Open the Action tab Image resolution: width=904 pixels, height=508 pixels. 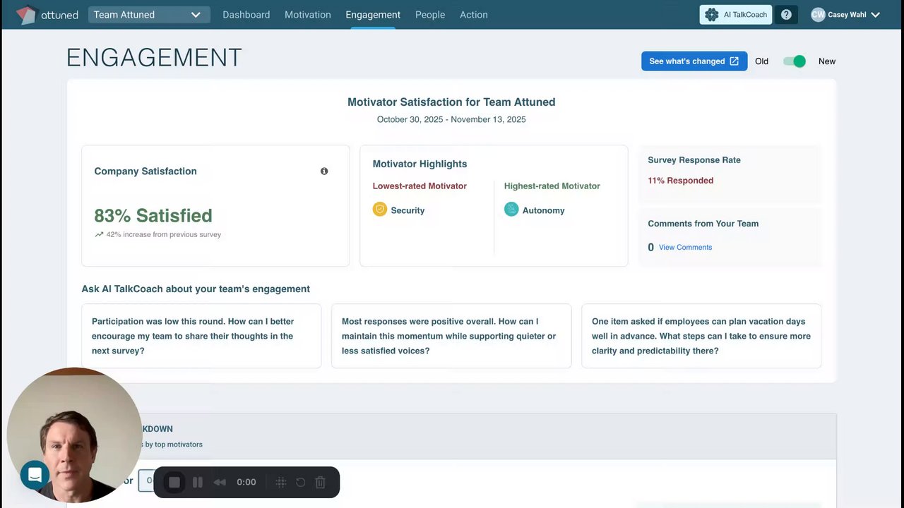473,15
